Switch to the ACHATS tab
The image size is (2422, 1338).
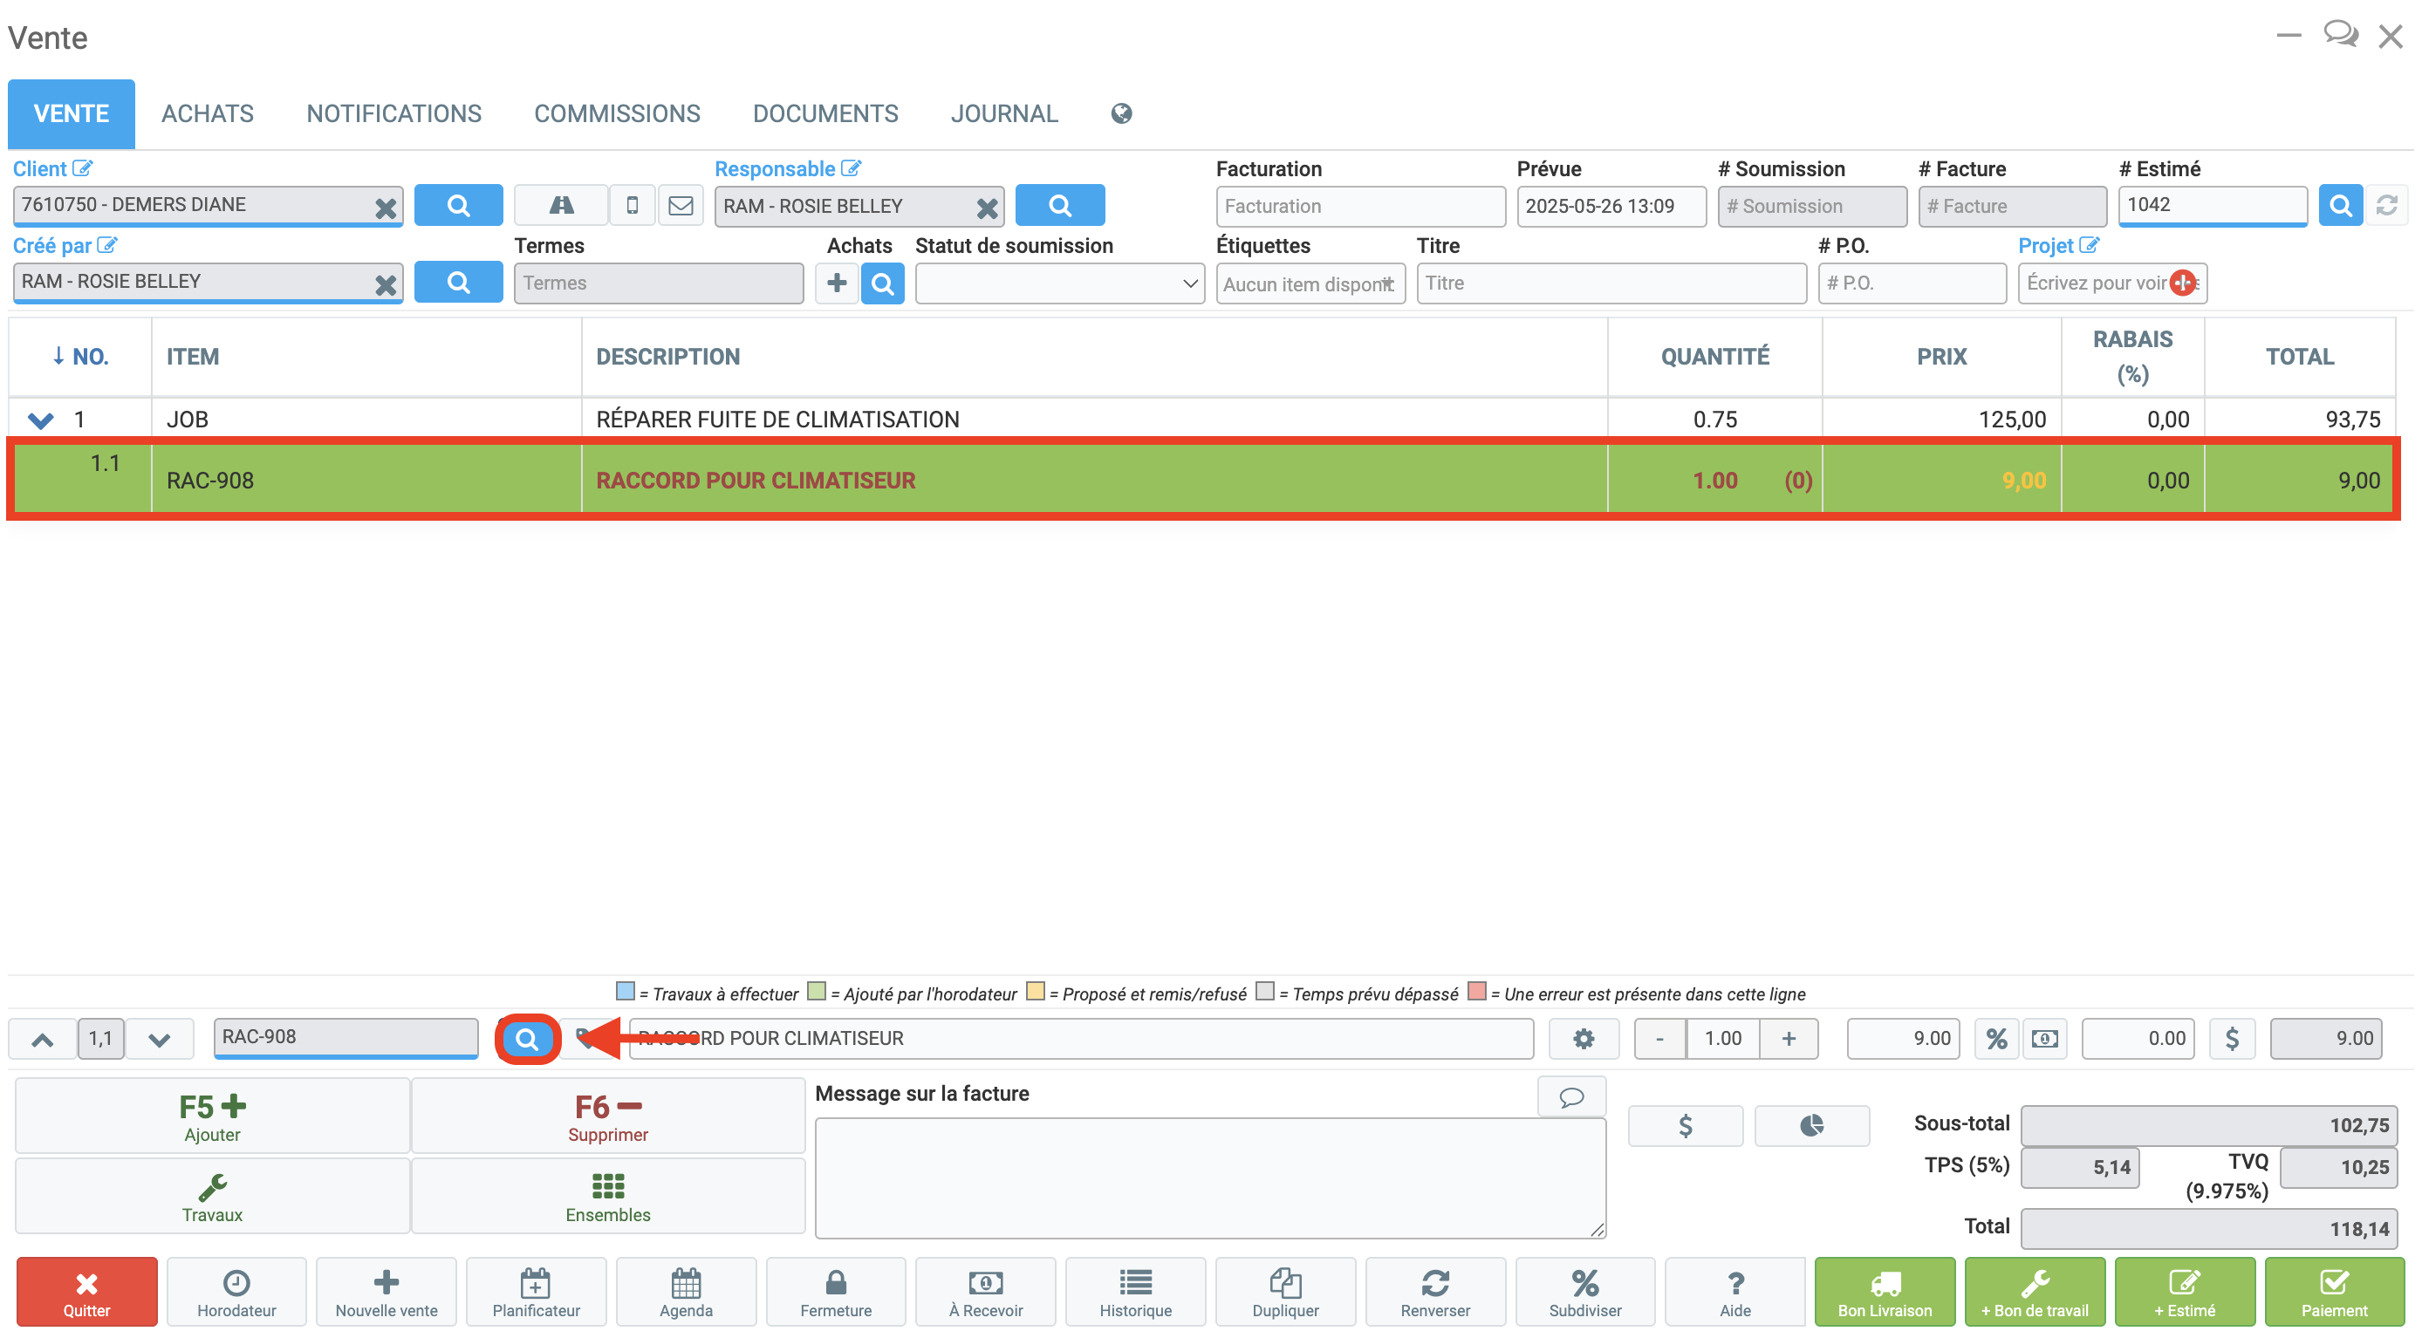point(207,113)
